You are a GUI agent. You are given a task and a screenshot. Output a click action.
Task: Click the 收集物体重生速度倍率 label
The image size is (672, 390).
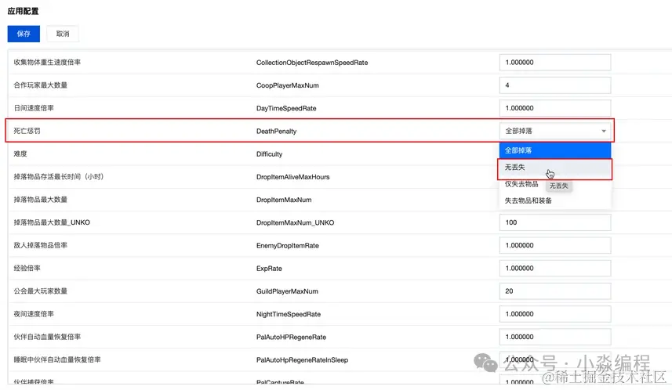pyautogui.click(x=47, y=63)
